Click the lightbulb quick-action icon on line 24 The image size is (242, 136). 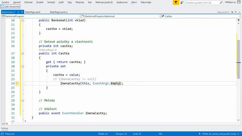[17, 83]
